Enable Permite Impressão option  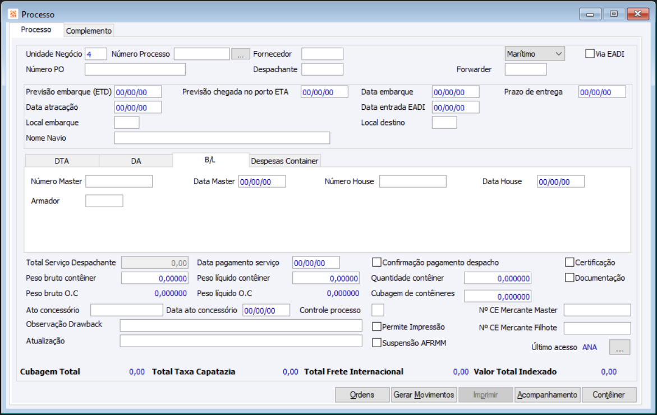pyautogui.click(x=377, y=327)
